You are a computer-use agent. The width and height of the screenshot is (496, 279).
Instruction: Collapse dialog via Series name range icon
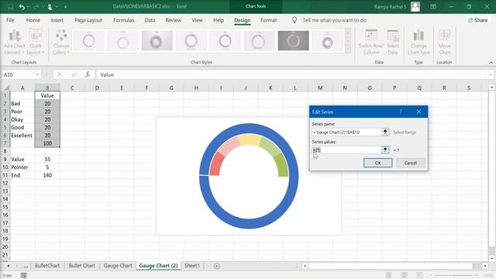pos(385,133)
